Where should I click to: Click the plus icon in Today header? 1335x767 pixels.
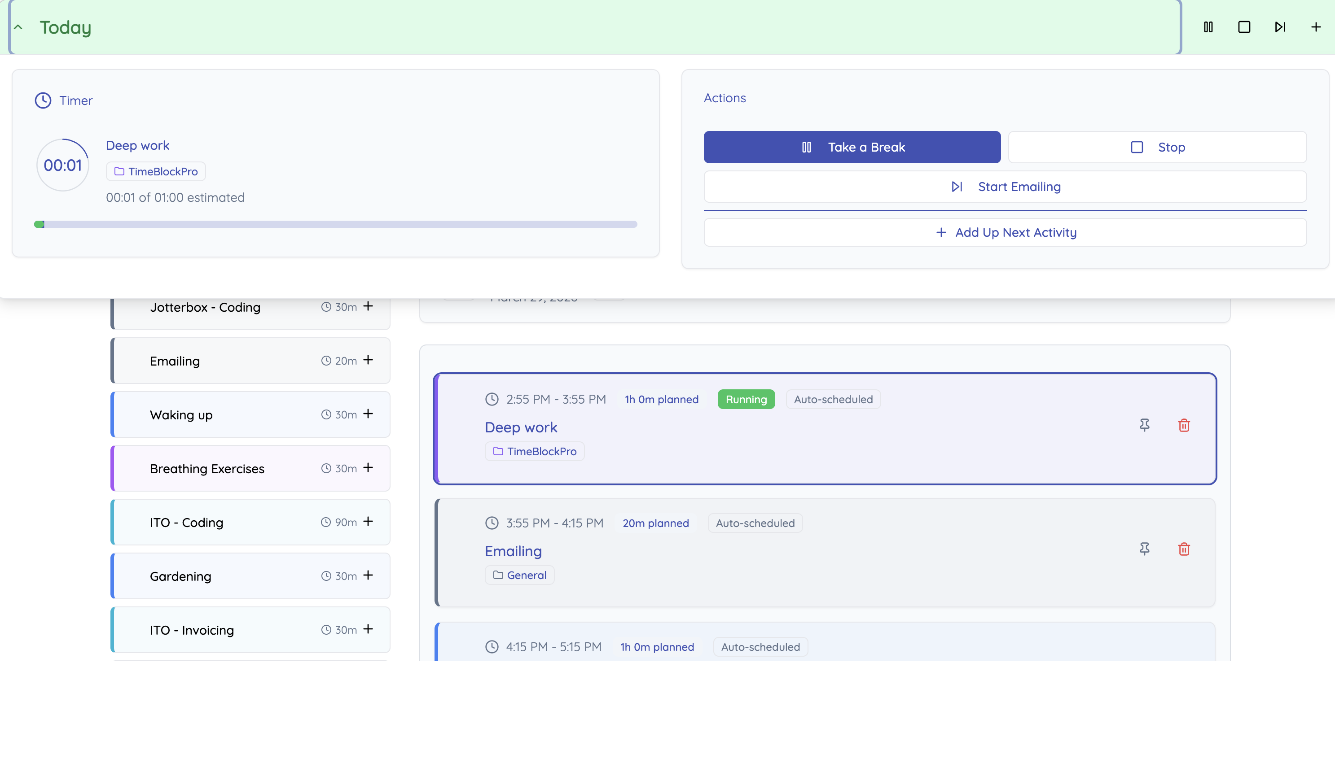[1316, 27]
